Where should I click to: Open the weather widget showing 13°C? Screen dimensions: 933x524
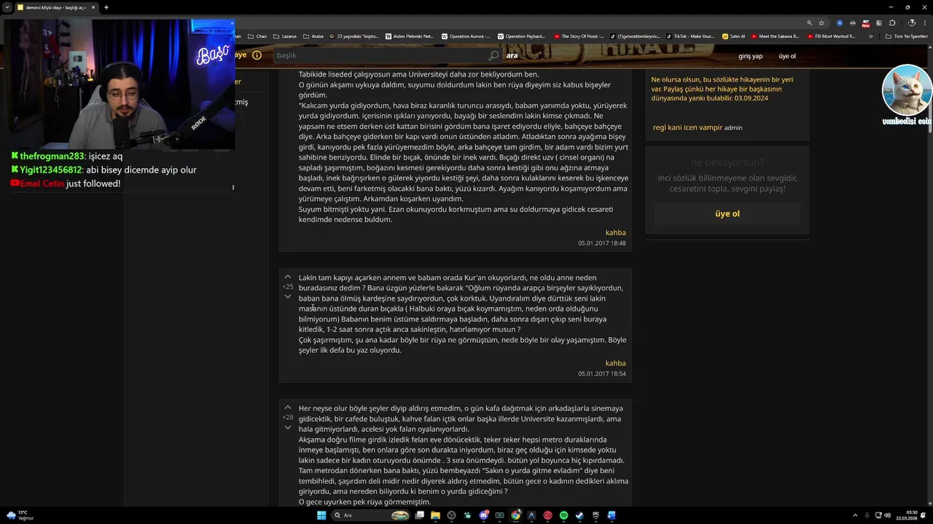tap(20, 515)
